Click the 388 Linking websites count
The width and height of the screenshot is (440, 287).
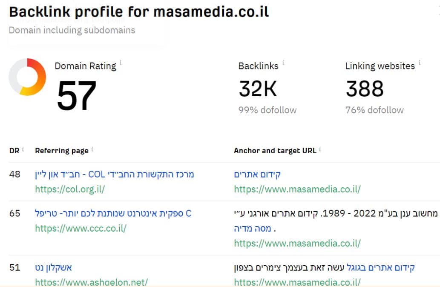coord(365,89)
